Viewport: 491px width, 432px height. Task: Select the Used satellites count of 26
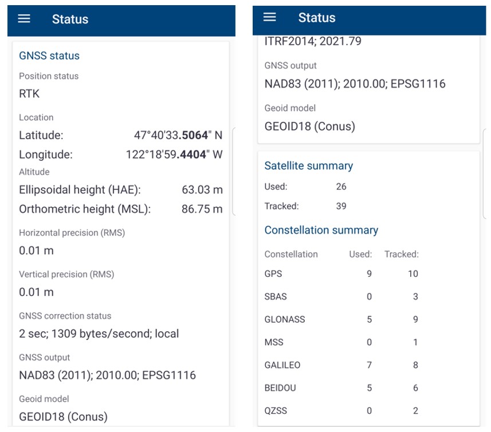(341, 187)
